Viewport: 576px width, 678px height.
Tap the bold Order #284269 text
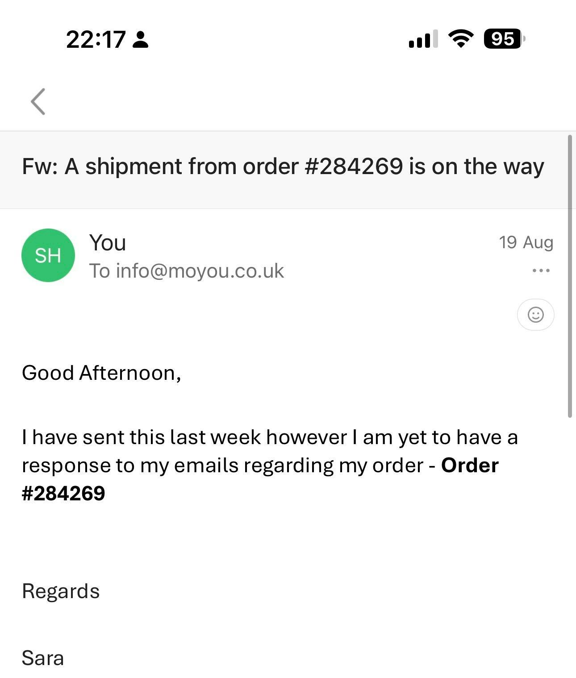(x=260, y=479)
